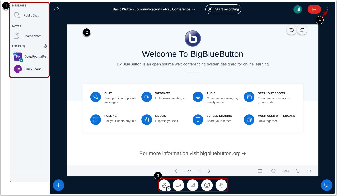Unmute the microphone
The height and width of the screenshot is (196, 337).
(164, 185)
